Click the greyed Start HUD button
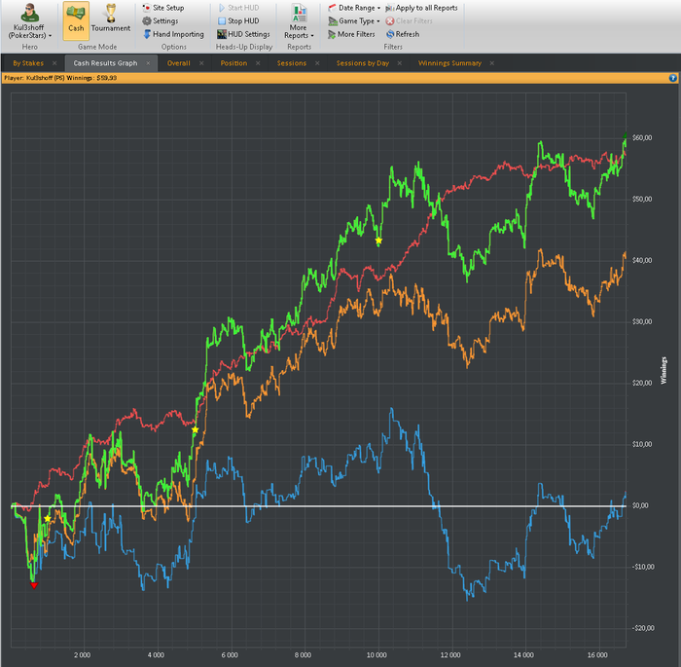This screenshot has height=667, width=681. click(238, 8)
